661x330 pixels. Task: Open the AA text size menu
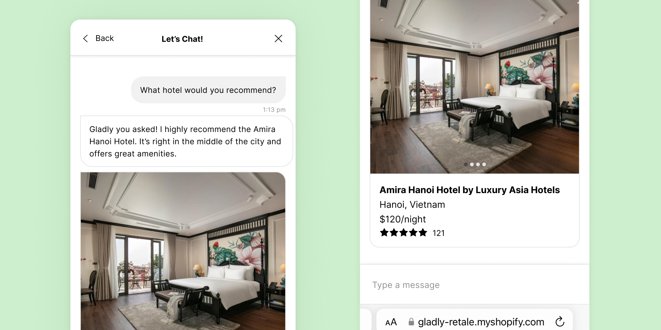pyautogui.click(x=391, y=322)
